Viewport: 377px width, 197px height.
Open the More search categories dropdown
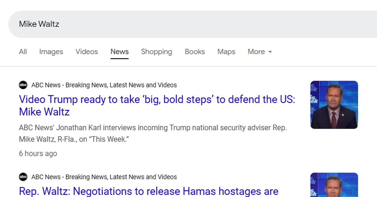click(260, 52)
